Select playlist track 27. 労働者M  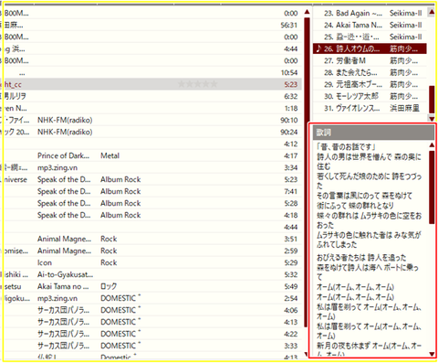(x=370, y=60)
